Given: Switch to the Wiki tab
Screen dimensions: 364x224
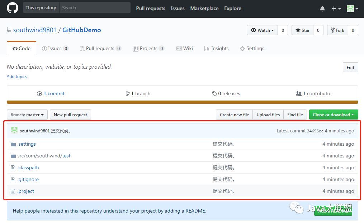Looking at the screenshot, I should [185, 48].
